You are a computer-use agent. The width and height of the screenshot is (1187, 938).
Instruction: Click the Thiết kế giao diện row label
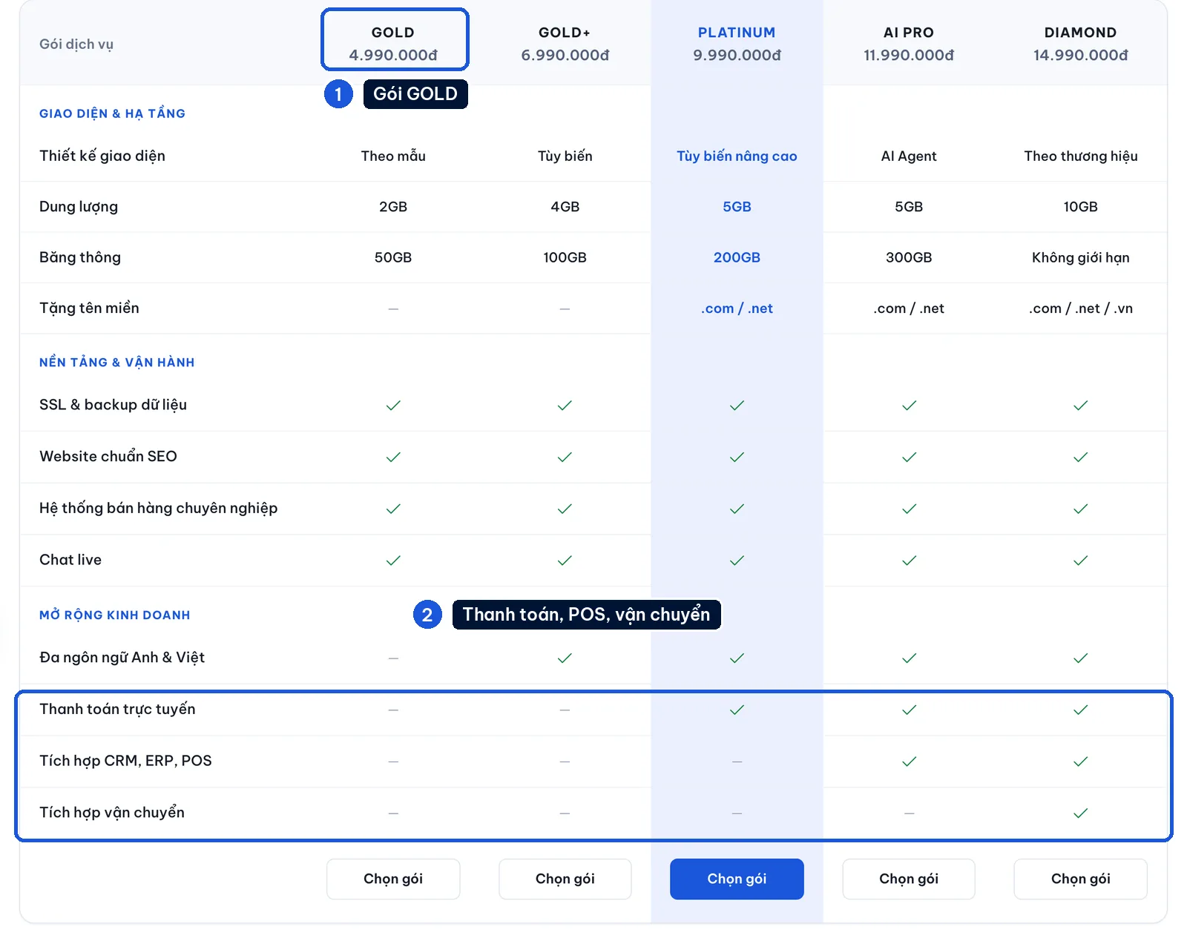(102, 156)
